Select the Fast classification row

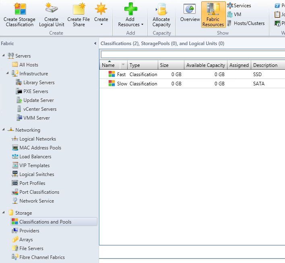pyautogui.click(x=121, y=75)
